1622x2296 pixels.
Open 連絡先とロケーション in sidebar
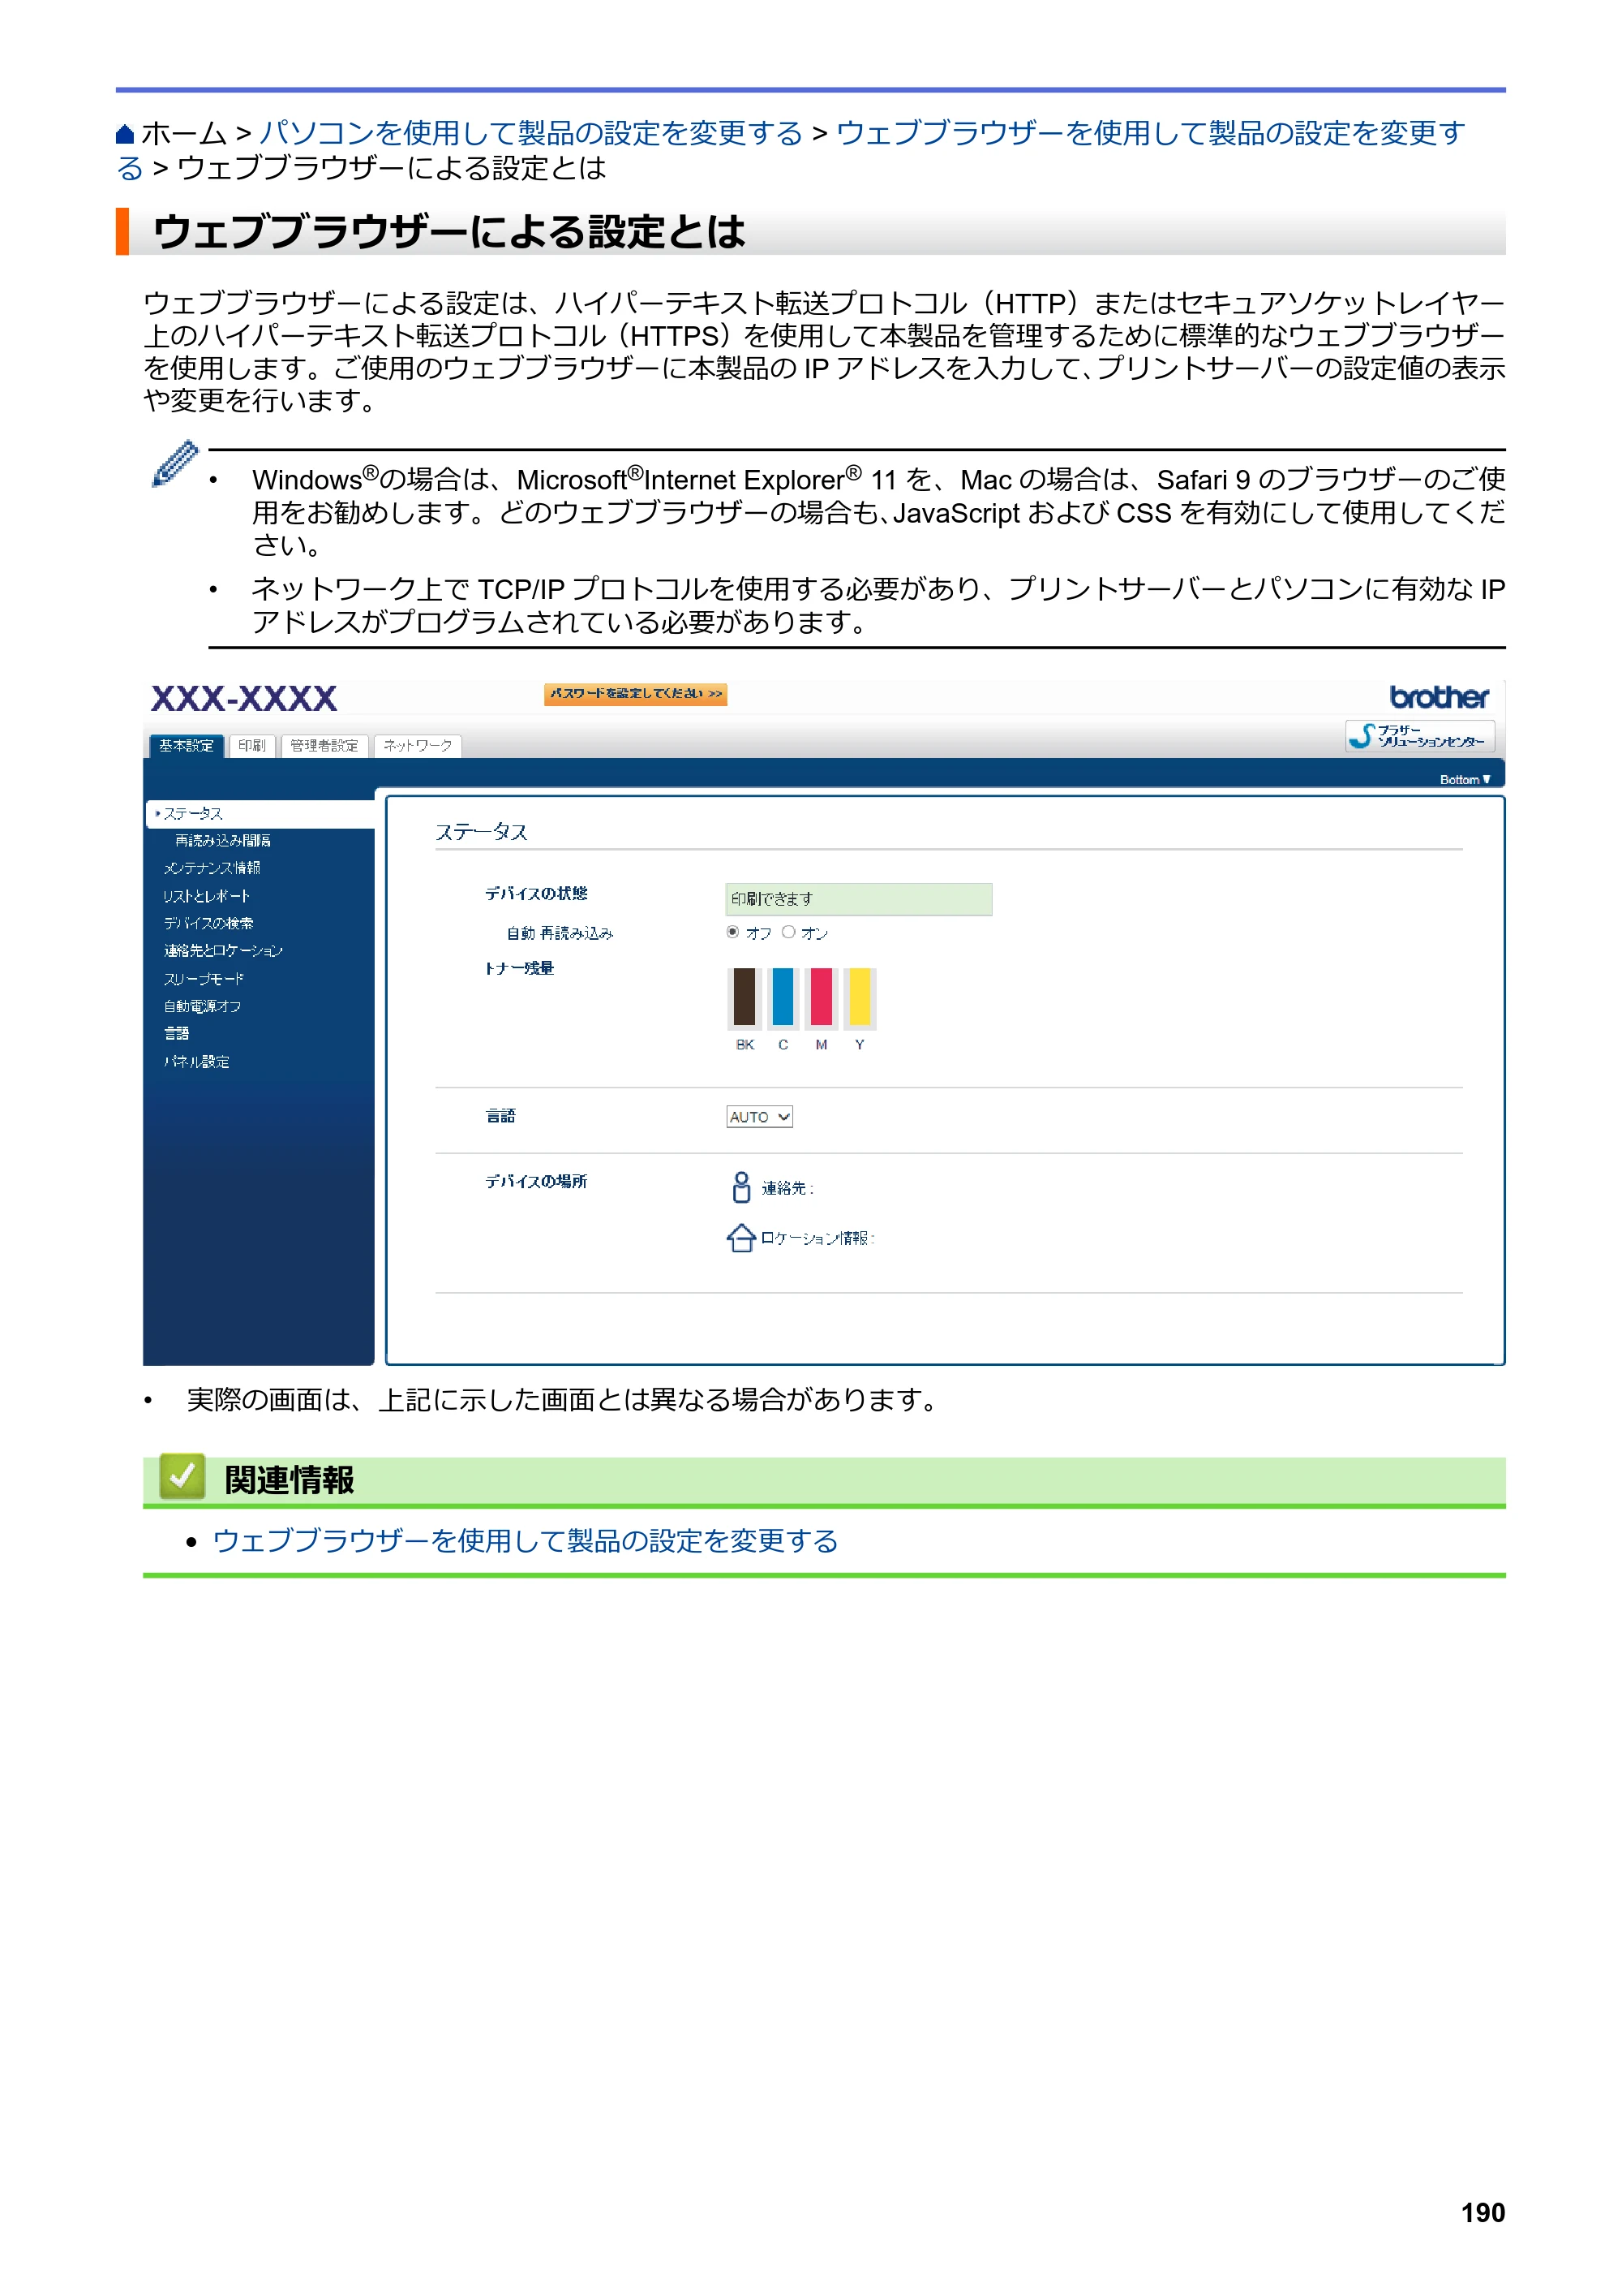224,951
